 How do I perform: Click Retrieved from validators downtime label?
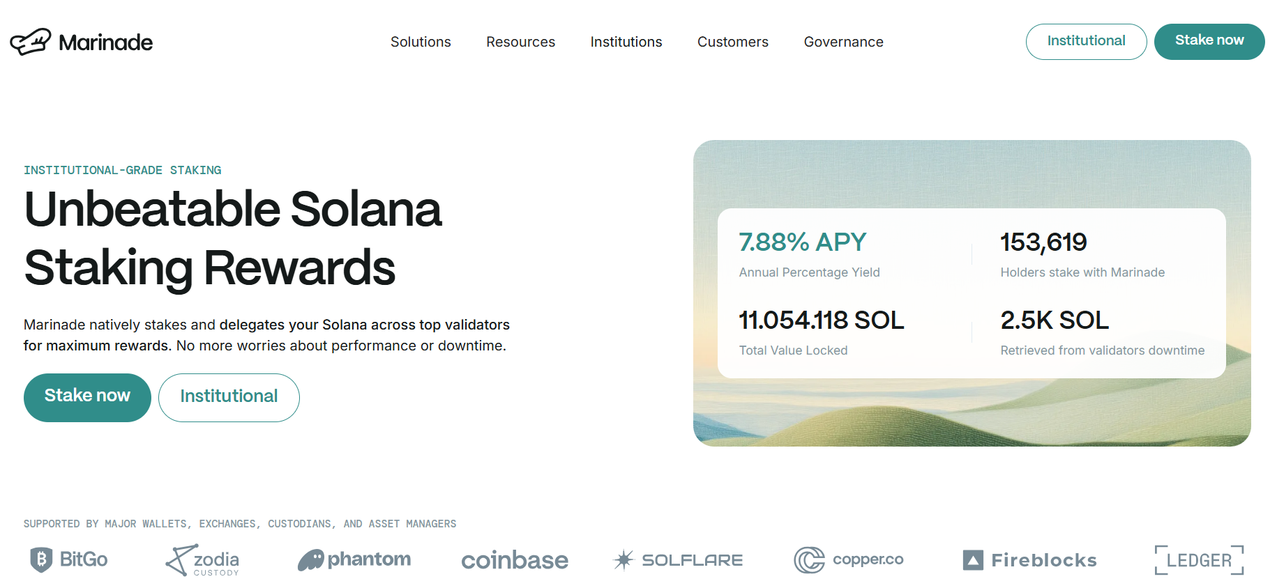pos(1102,350)
